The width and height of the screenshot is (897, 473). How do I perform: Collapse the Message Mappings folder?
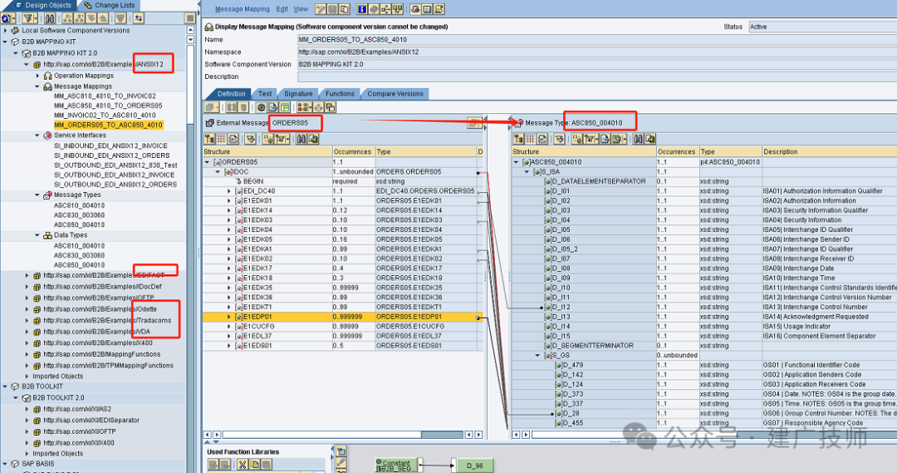coord(37,86)
